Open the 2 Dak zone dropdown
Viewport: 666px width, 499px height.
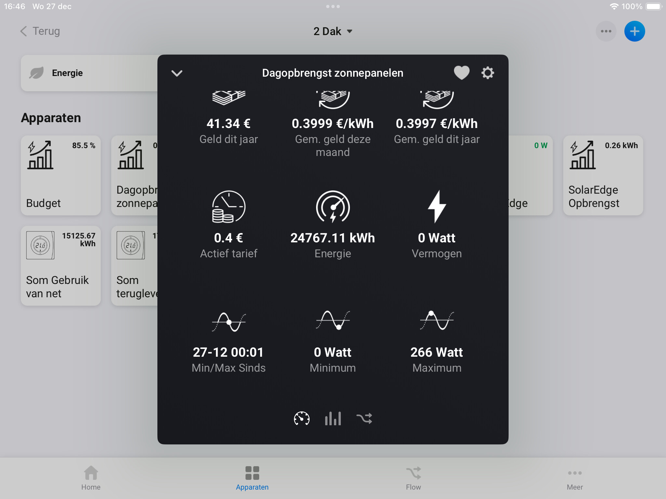point(333,31)
